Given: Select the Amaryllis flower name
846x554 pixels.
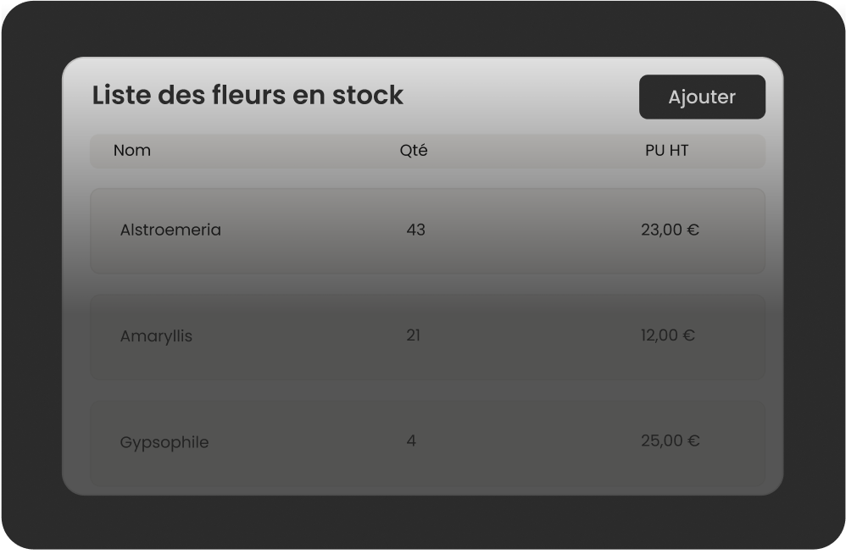Looking at the screenshot, I should pos(156,336).
